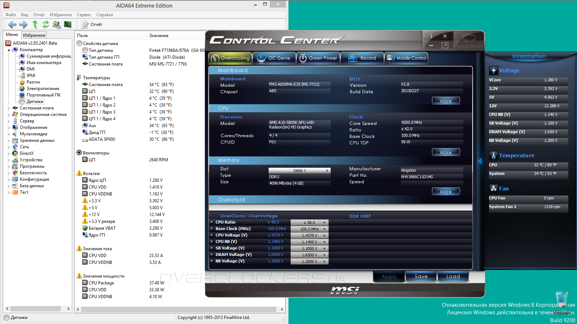
Task: Open the NB Voltage 1.2000 V dropdown
Action: [309, 261]
